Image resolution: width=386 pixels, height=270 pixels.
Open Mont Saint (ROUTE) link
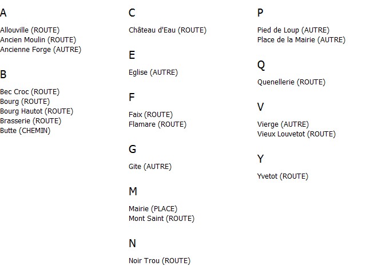tap(161, 219)
